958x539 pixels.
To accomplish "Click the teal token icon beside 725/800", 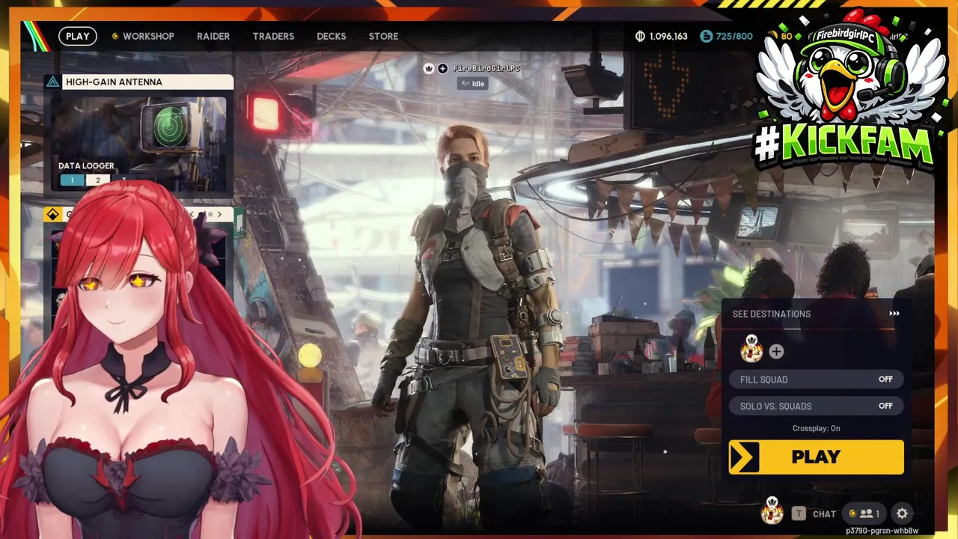I will click(706, 36).
